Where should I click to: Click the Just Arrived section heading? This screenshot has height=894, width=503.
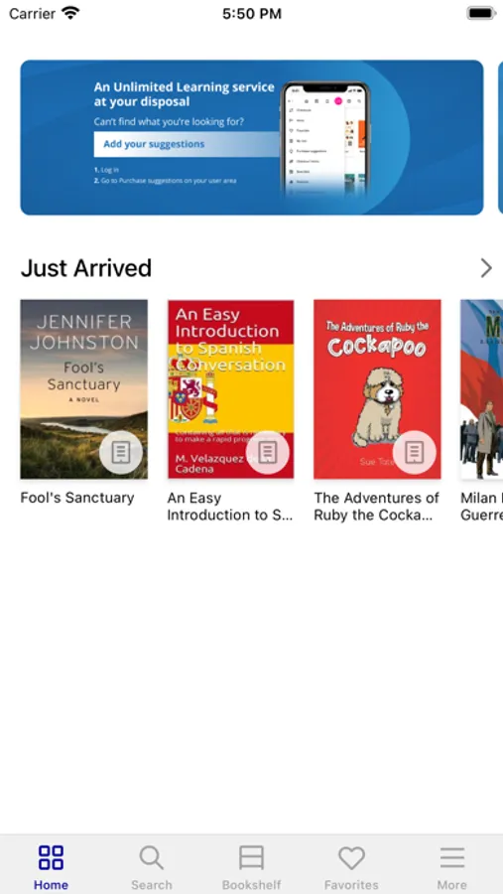pos(86,268)
